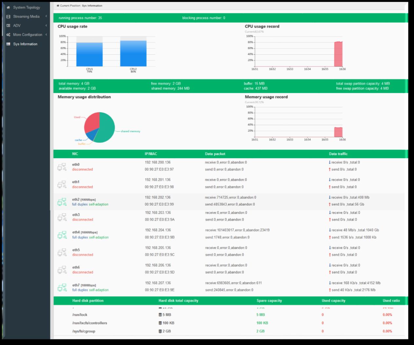This screenshot has width=414, height=345.
Task: Click the eth7 connected network icon
Action: pos(62,287)
